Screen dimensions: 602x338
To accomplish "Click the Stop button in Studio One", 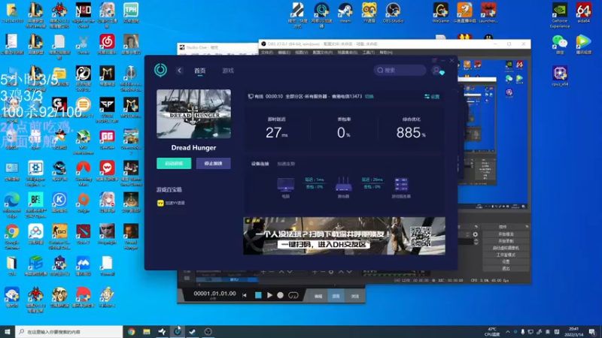I will pos(258,295).
